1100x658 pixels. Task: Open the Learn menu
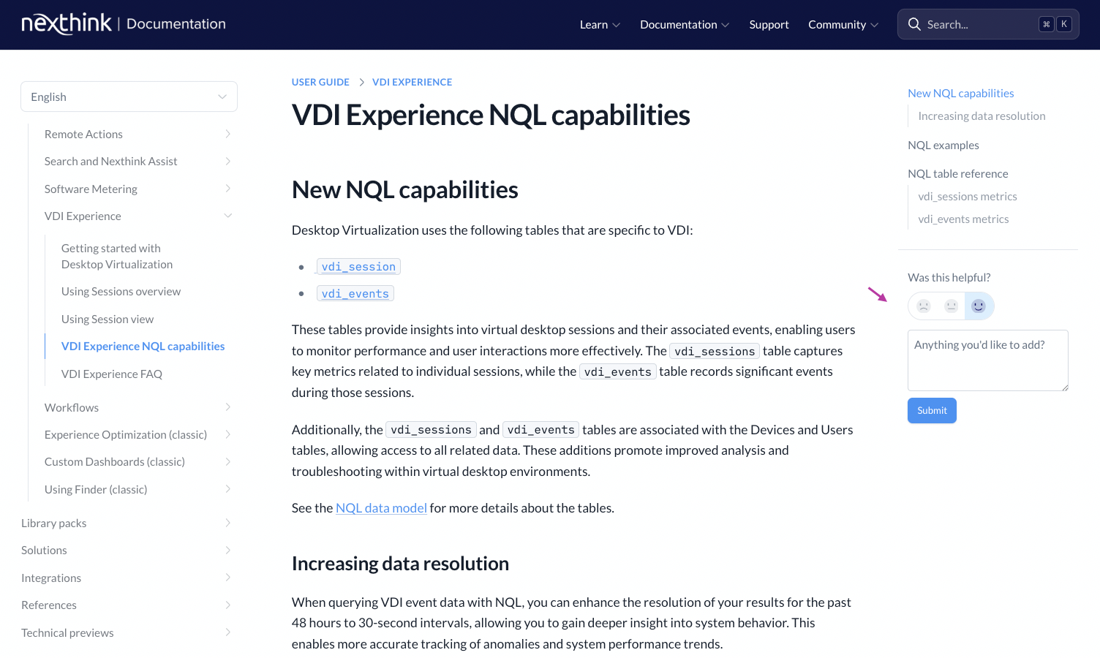point(600,25)
